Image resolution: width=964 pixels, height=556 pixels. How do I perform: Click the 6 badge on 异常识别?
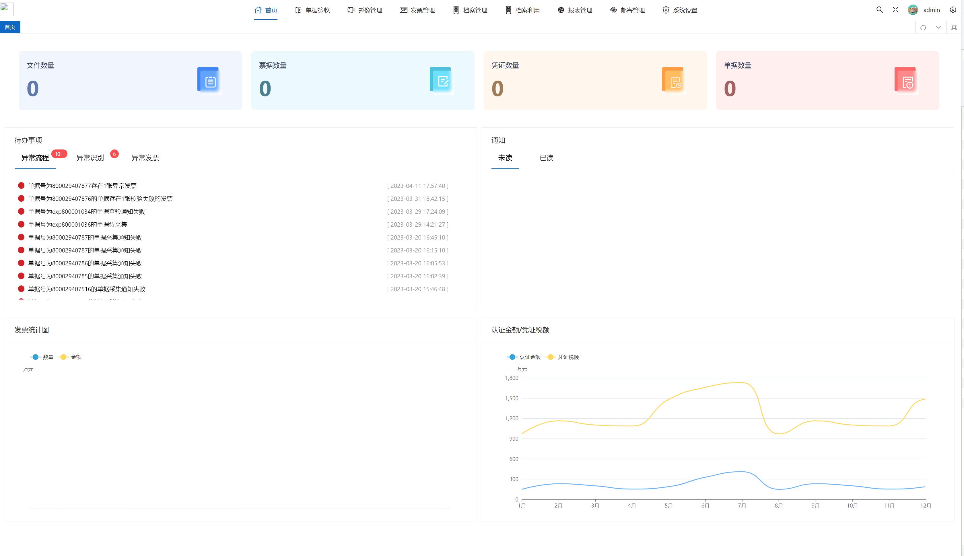coord(114,154)
